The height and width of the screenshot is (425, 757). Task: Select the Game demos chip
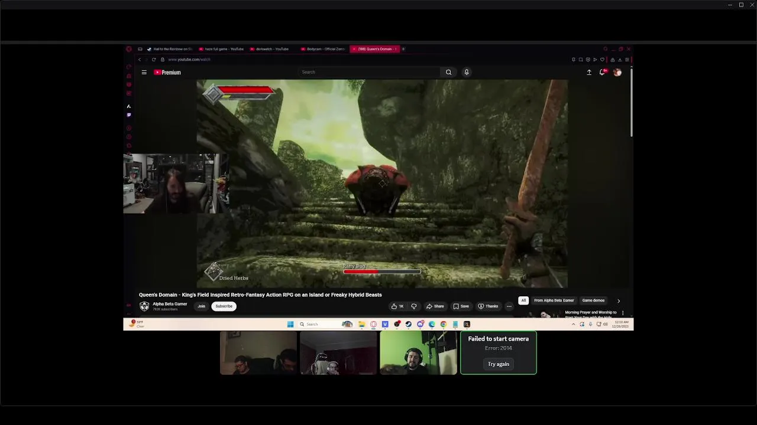pos(593,300)
